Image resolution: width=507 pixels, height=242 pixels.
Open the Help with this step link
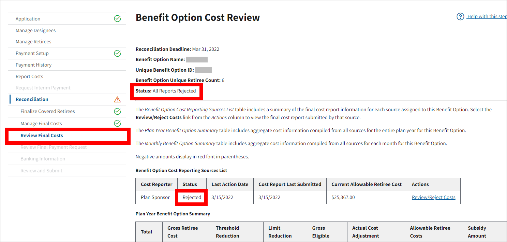487,16
